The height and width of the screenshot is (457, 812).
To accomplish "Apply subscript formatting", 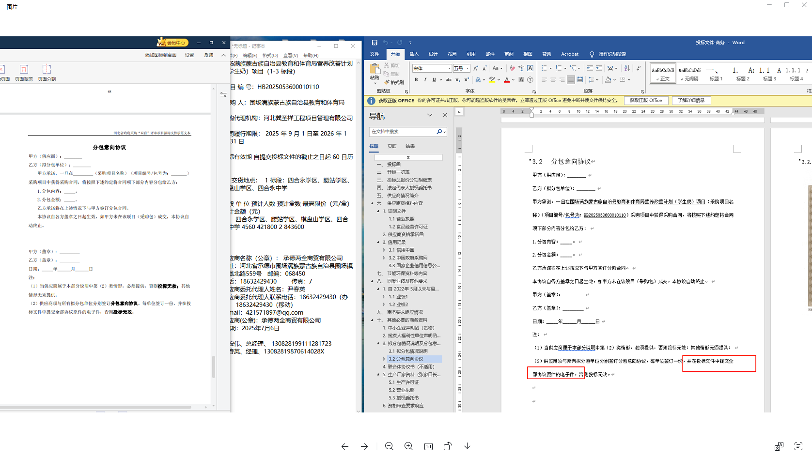I will 458,80.
